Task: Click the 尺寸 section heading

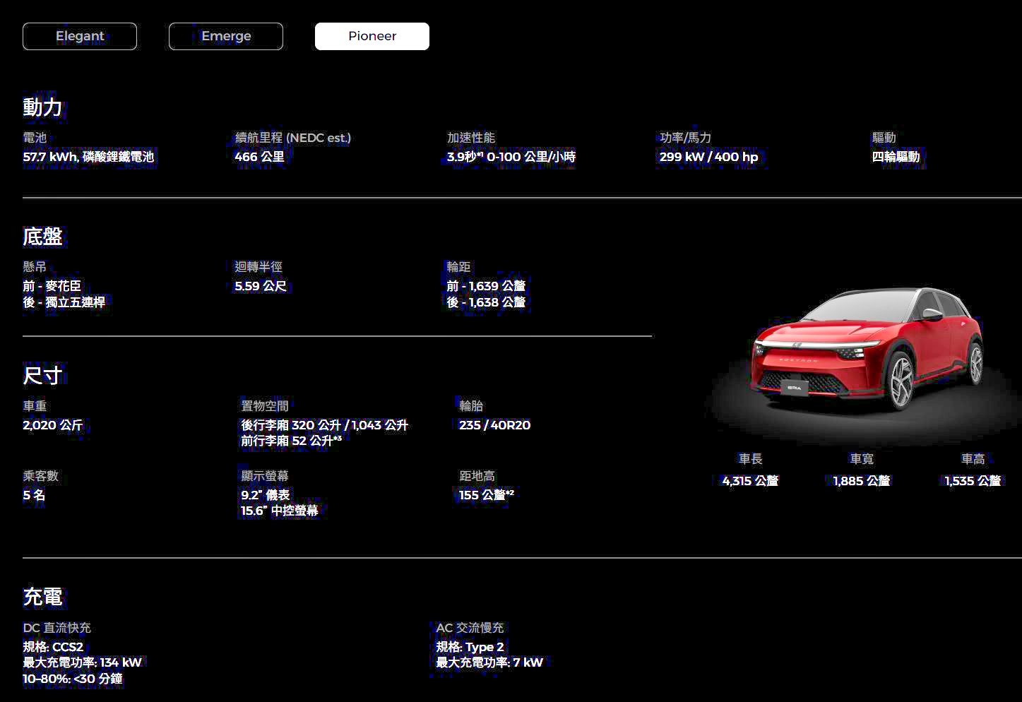Action: (43, 376)
